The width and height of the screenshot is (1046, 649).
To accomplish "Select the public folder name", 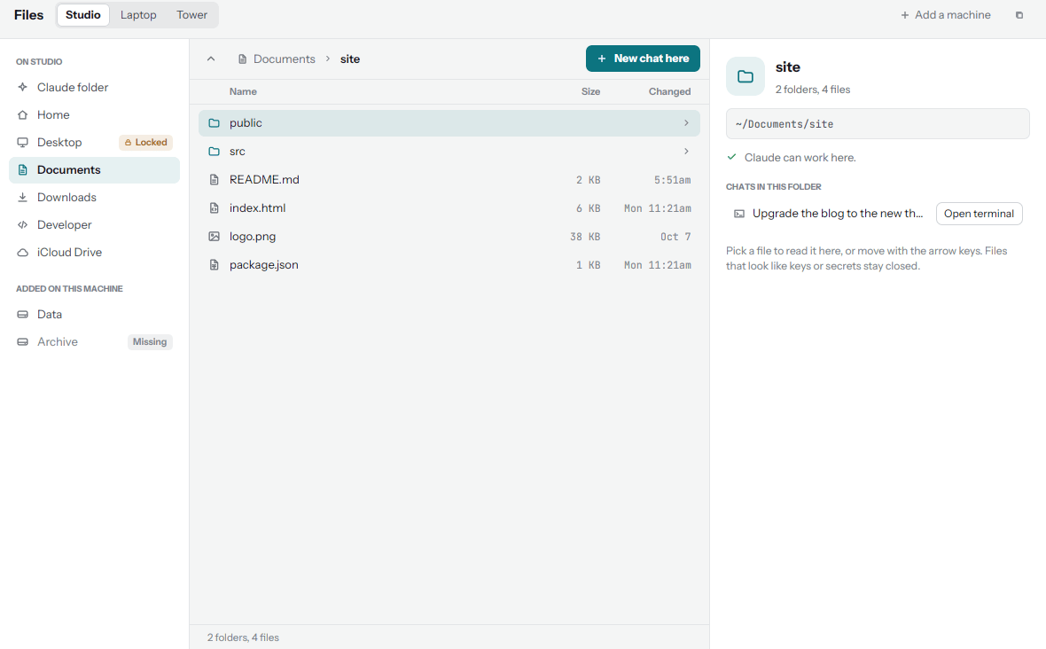I will pyautogui.click(x=246, y=122).
